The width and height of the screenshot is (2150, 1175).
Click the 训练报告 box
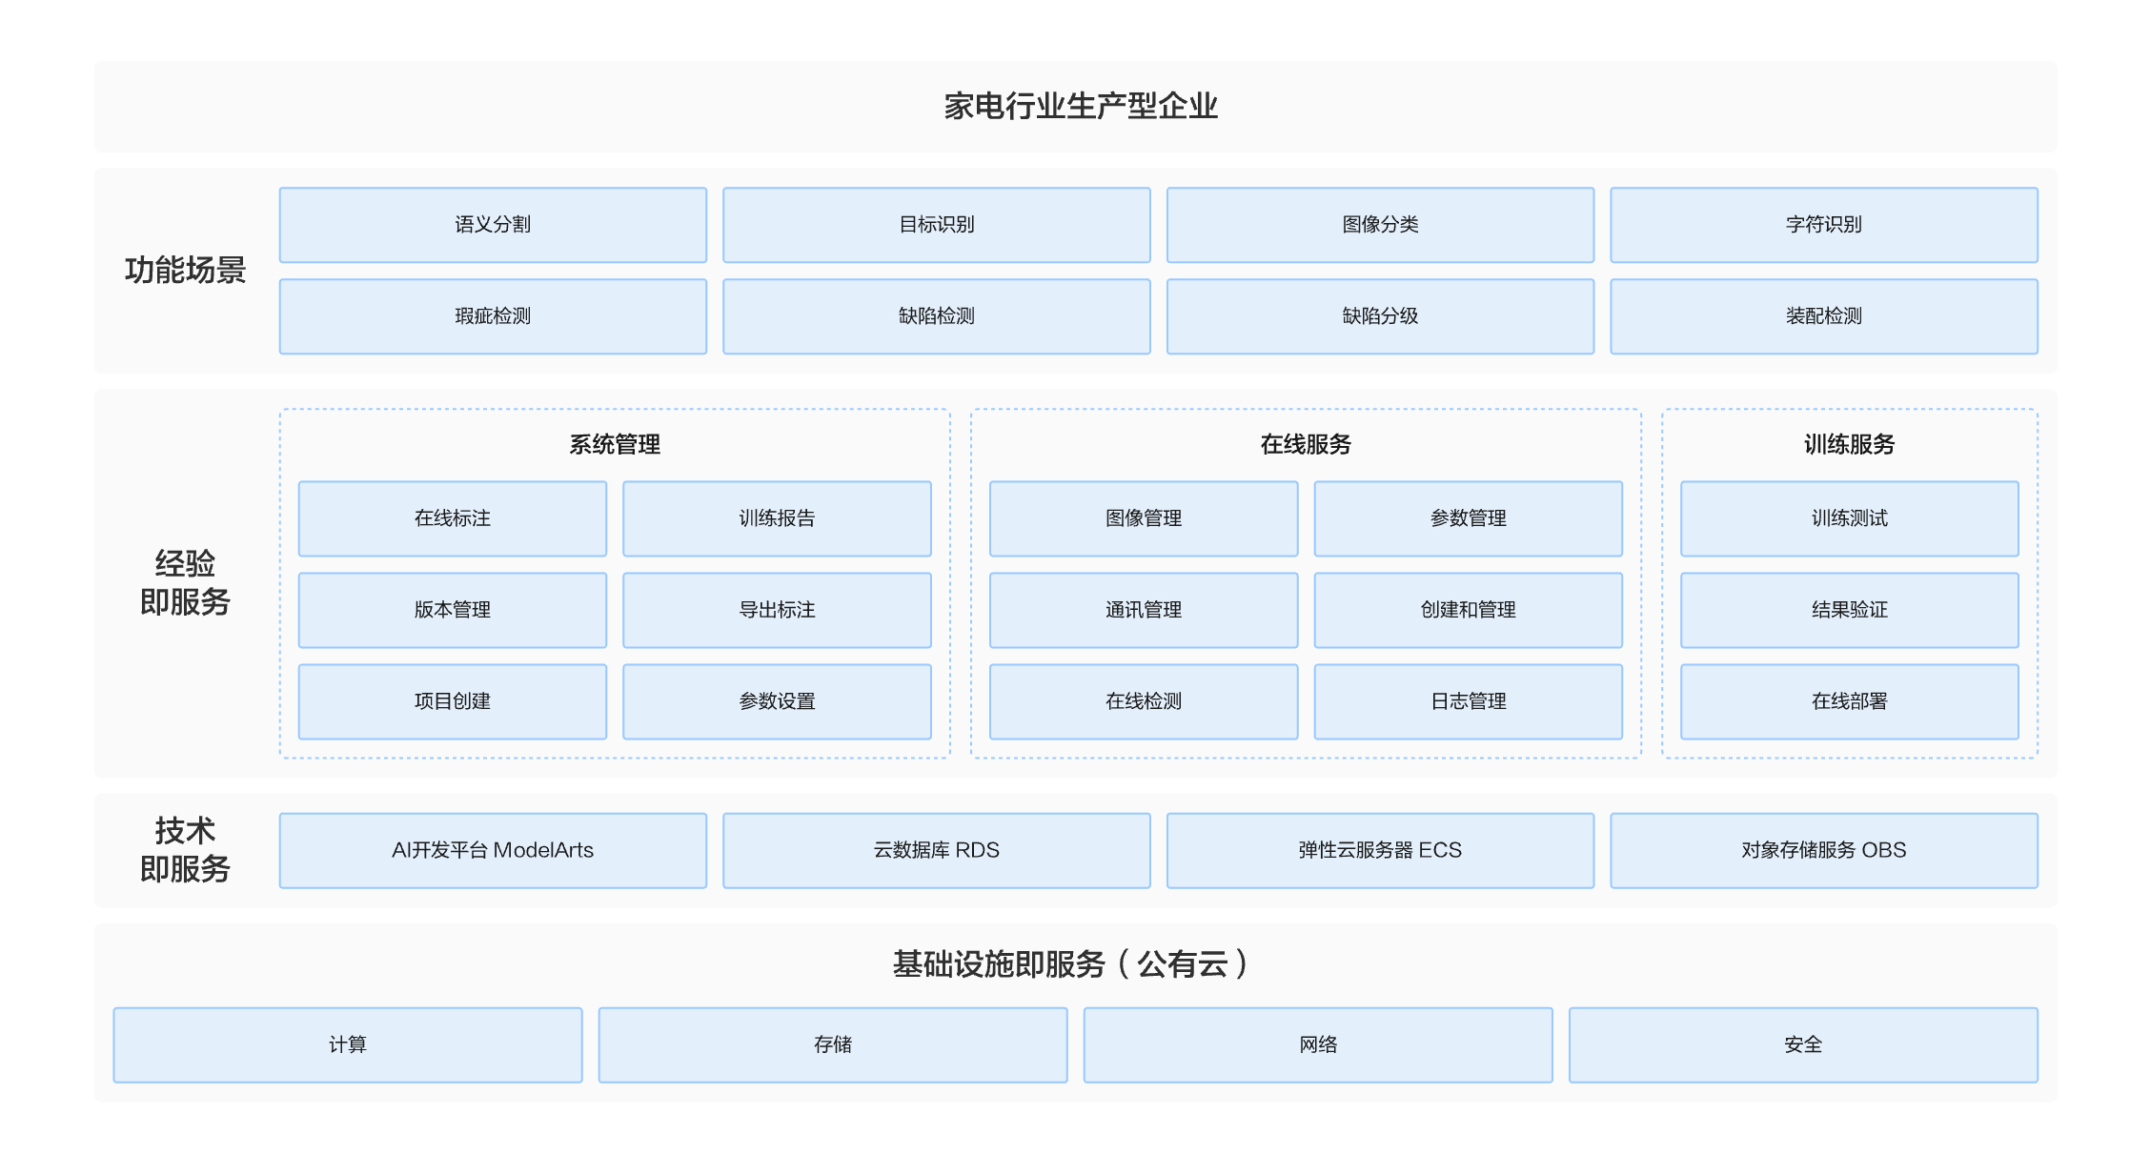coord(777,518)
